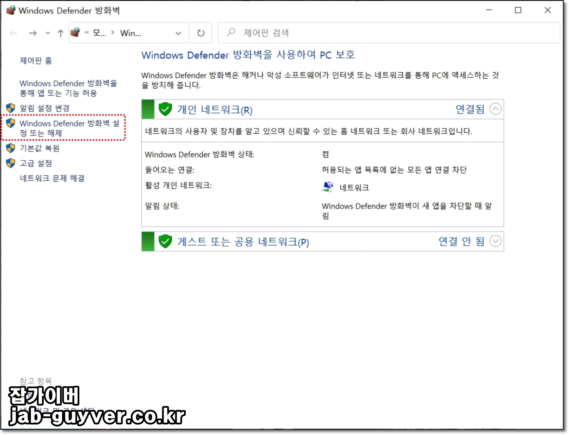569x435 pixels.
Task: Click 들어오는 연결 label
Action: point(169,170)
